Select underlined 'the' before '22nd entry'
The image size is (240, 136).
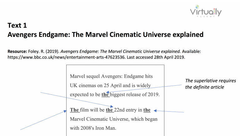(x=109, y=110)
